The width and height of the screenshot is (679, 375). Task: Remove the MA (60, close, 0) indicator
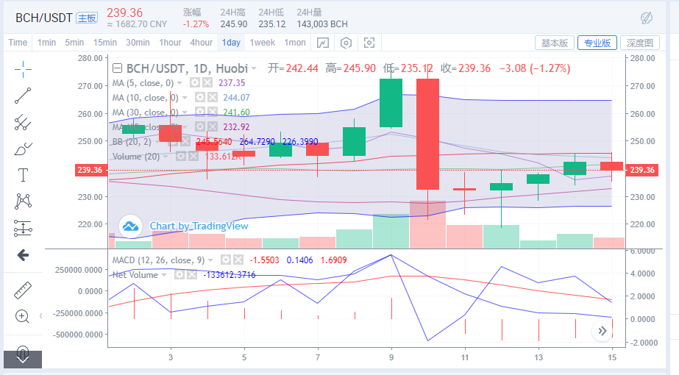coord(212,127)
